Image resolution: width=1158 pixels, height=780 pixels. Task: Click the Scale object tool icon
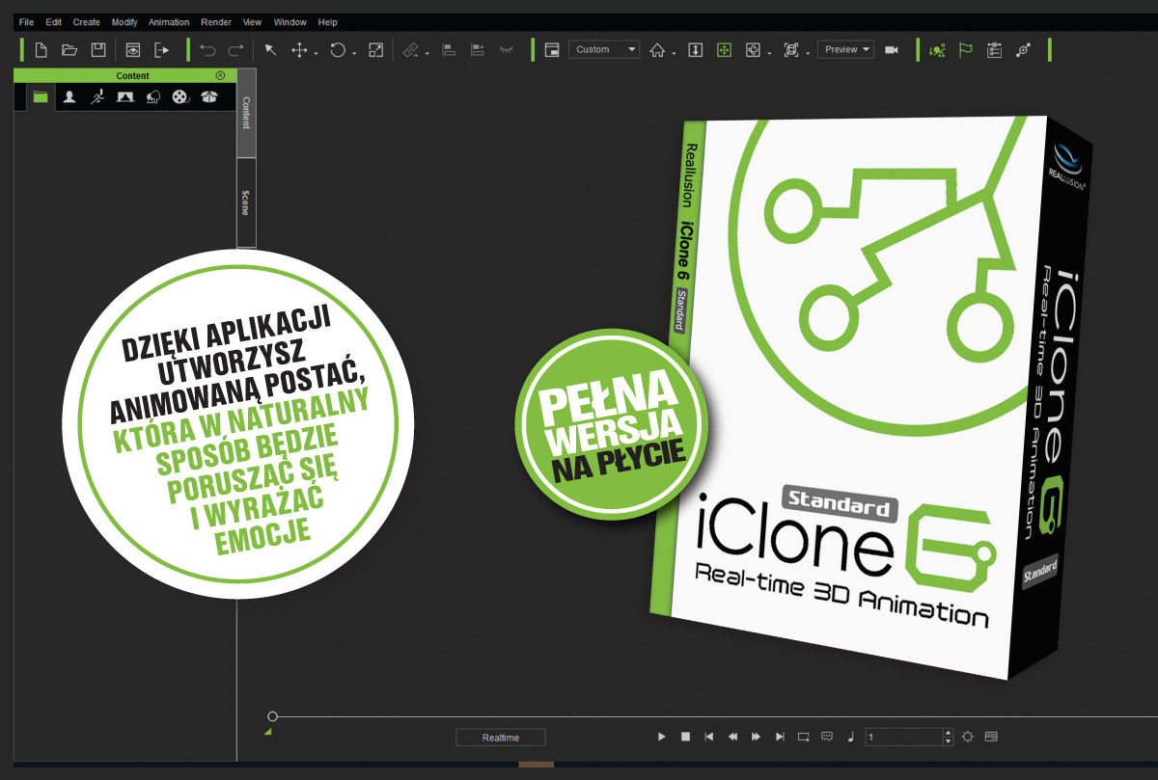[376, 50]
